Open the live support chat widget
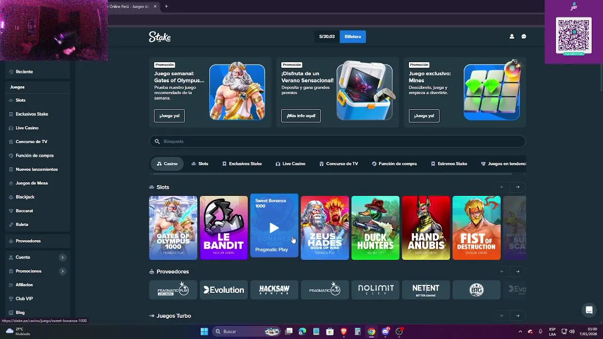The width and height of the screenshot is (603, 339). (x=589, y=310)
